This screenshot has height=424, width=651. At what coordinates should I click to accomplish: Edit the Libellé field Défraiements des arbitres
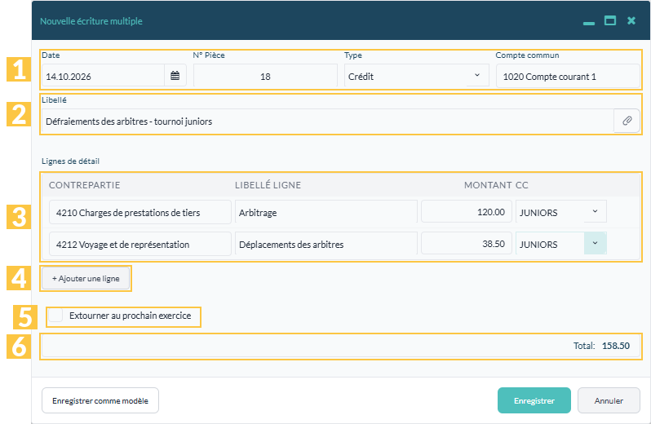(x=328, y=121)
